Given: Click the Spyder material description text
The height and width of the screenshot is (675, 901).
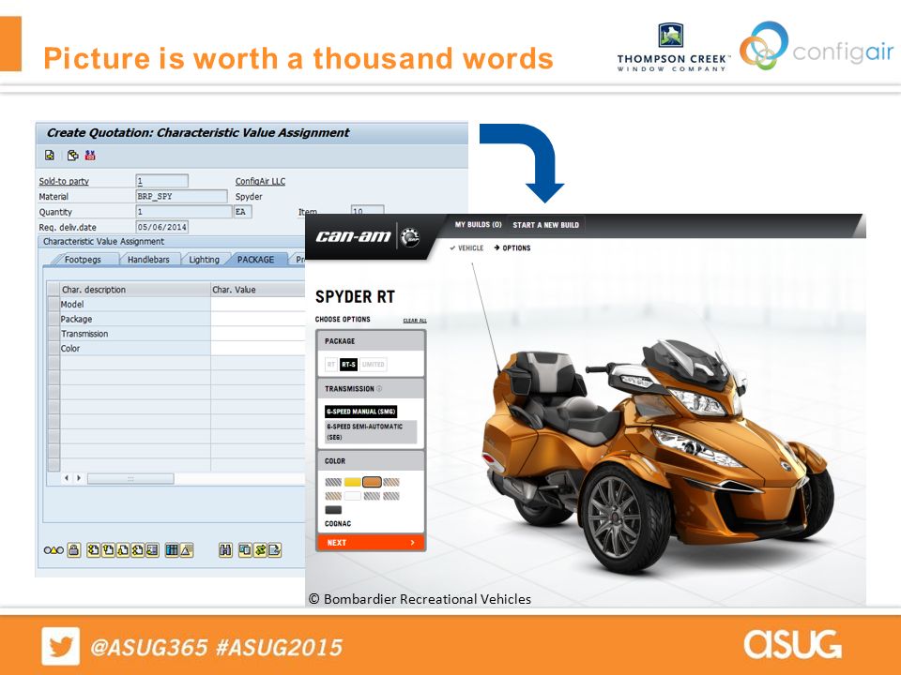Looking at the screenshot, I should pyautogui.click(x=249, y=196).
